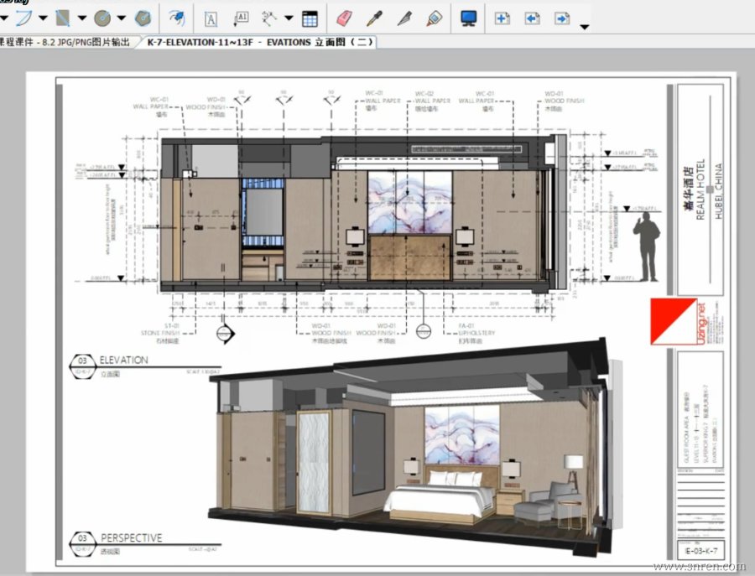Start presentation with monitor icon
755x576 pixels.
pos(468,18)
